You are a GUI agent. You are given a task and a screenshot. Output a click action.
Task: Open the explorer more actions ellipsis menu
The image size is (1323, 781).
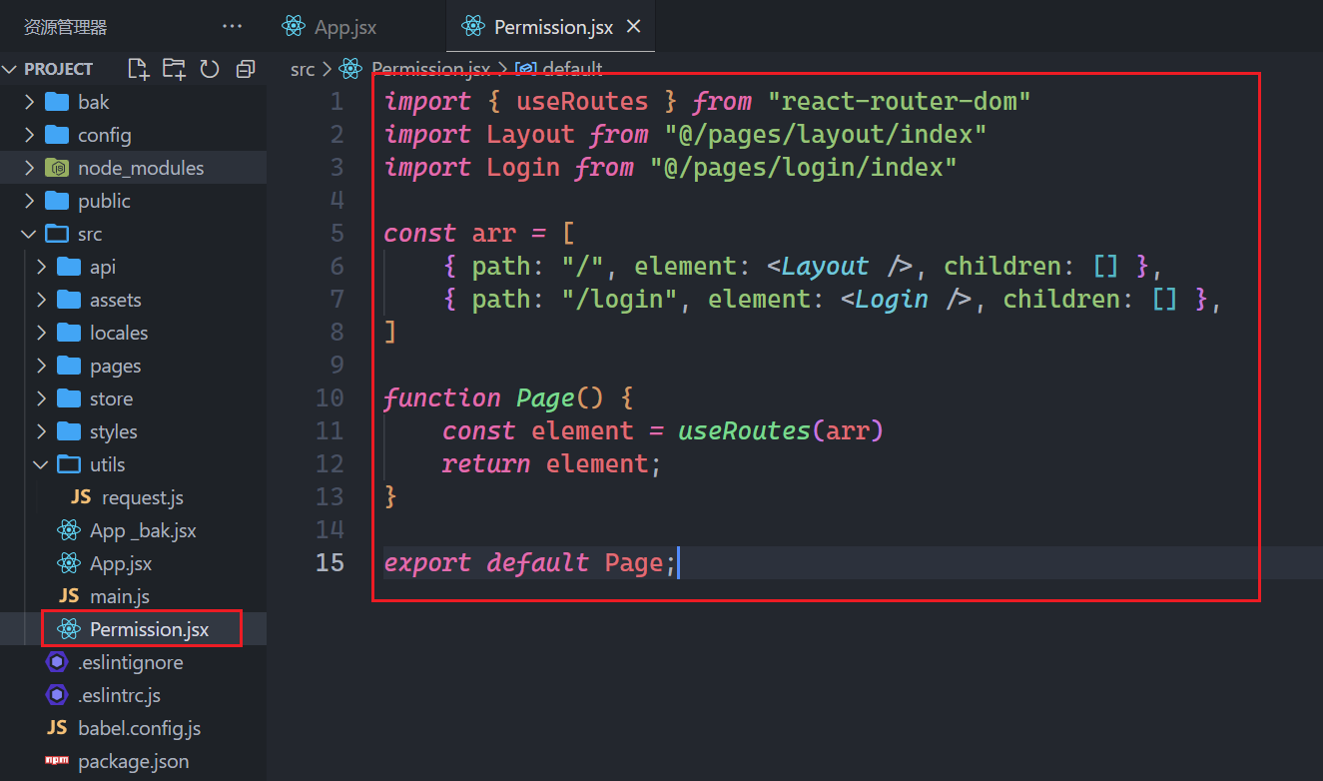pos(232,27)
